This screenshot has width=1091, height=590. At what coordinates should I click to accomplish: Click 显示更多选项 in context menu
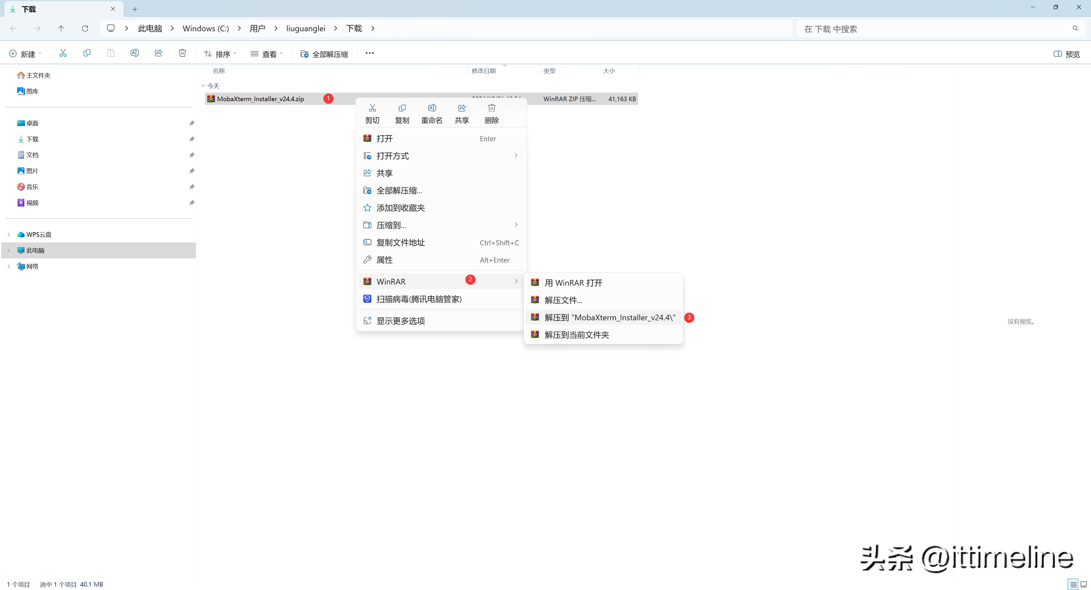tap(400, 321)
